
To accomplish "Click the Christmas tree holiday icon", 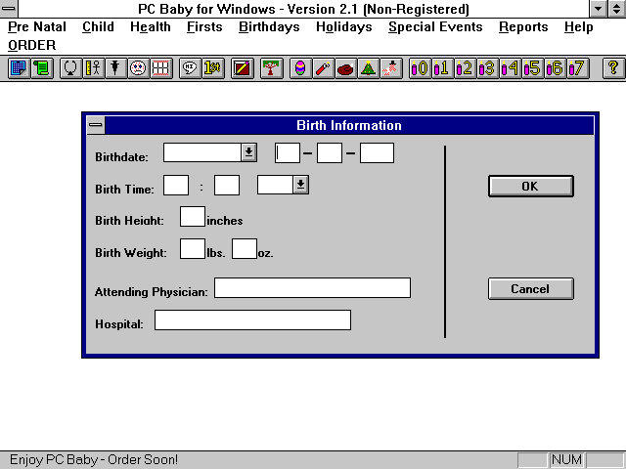I will pos(368,68).
